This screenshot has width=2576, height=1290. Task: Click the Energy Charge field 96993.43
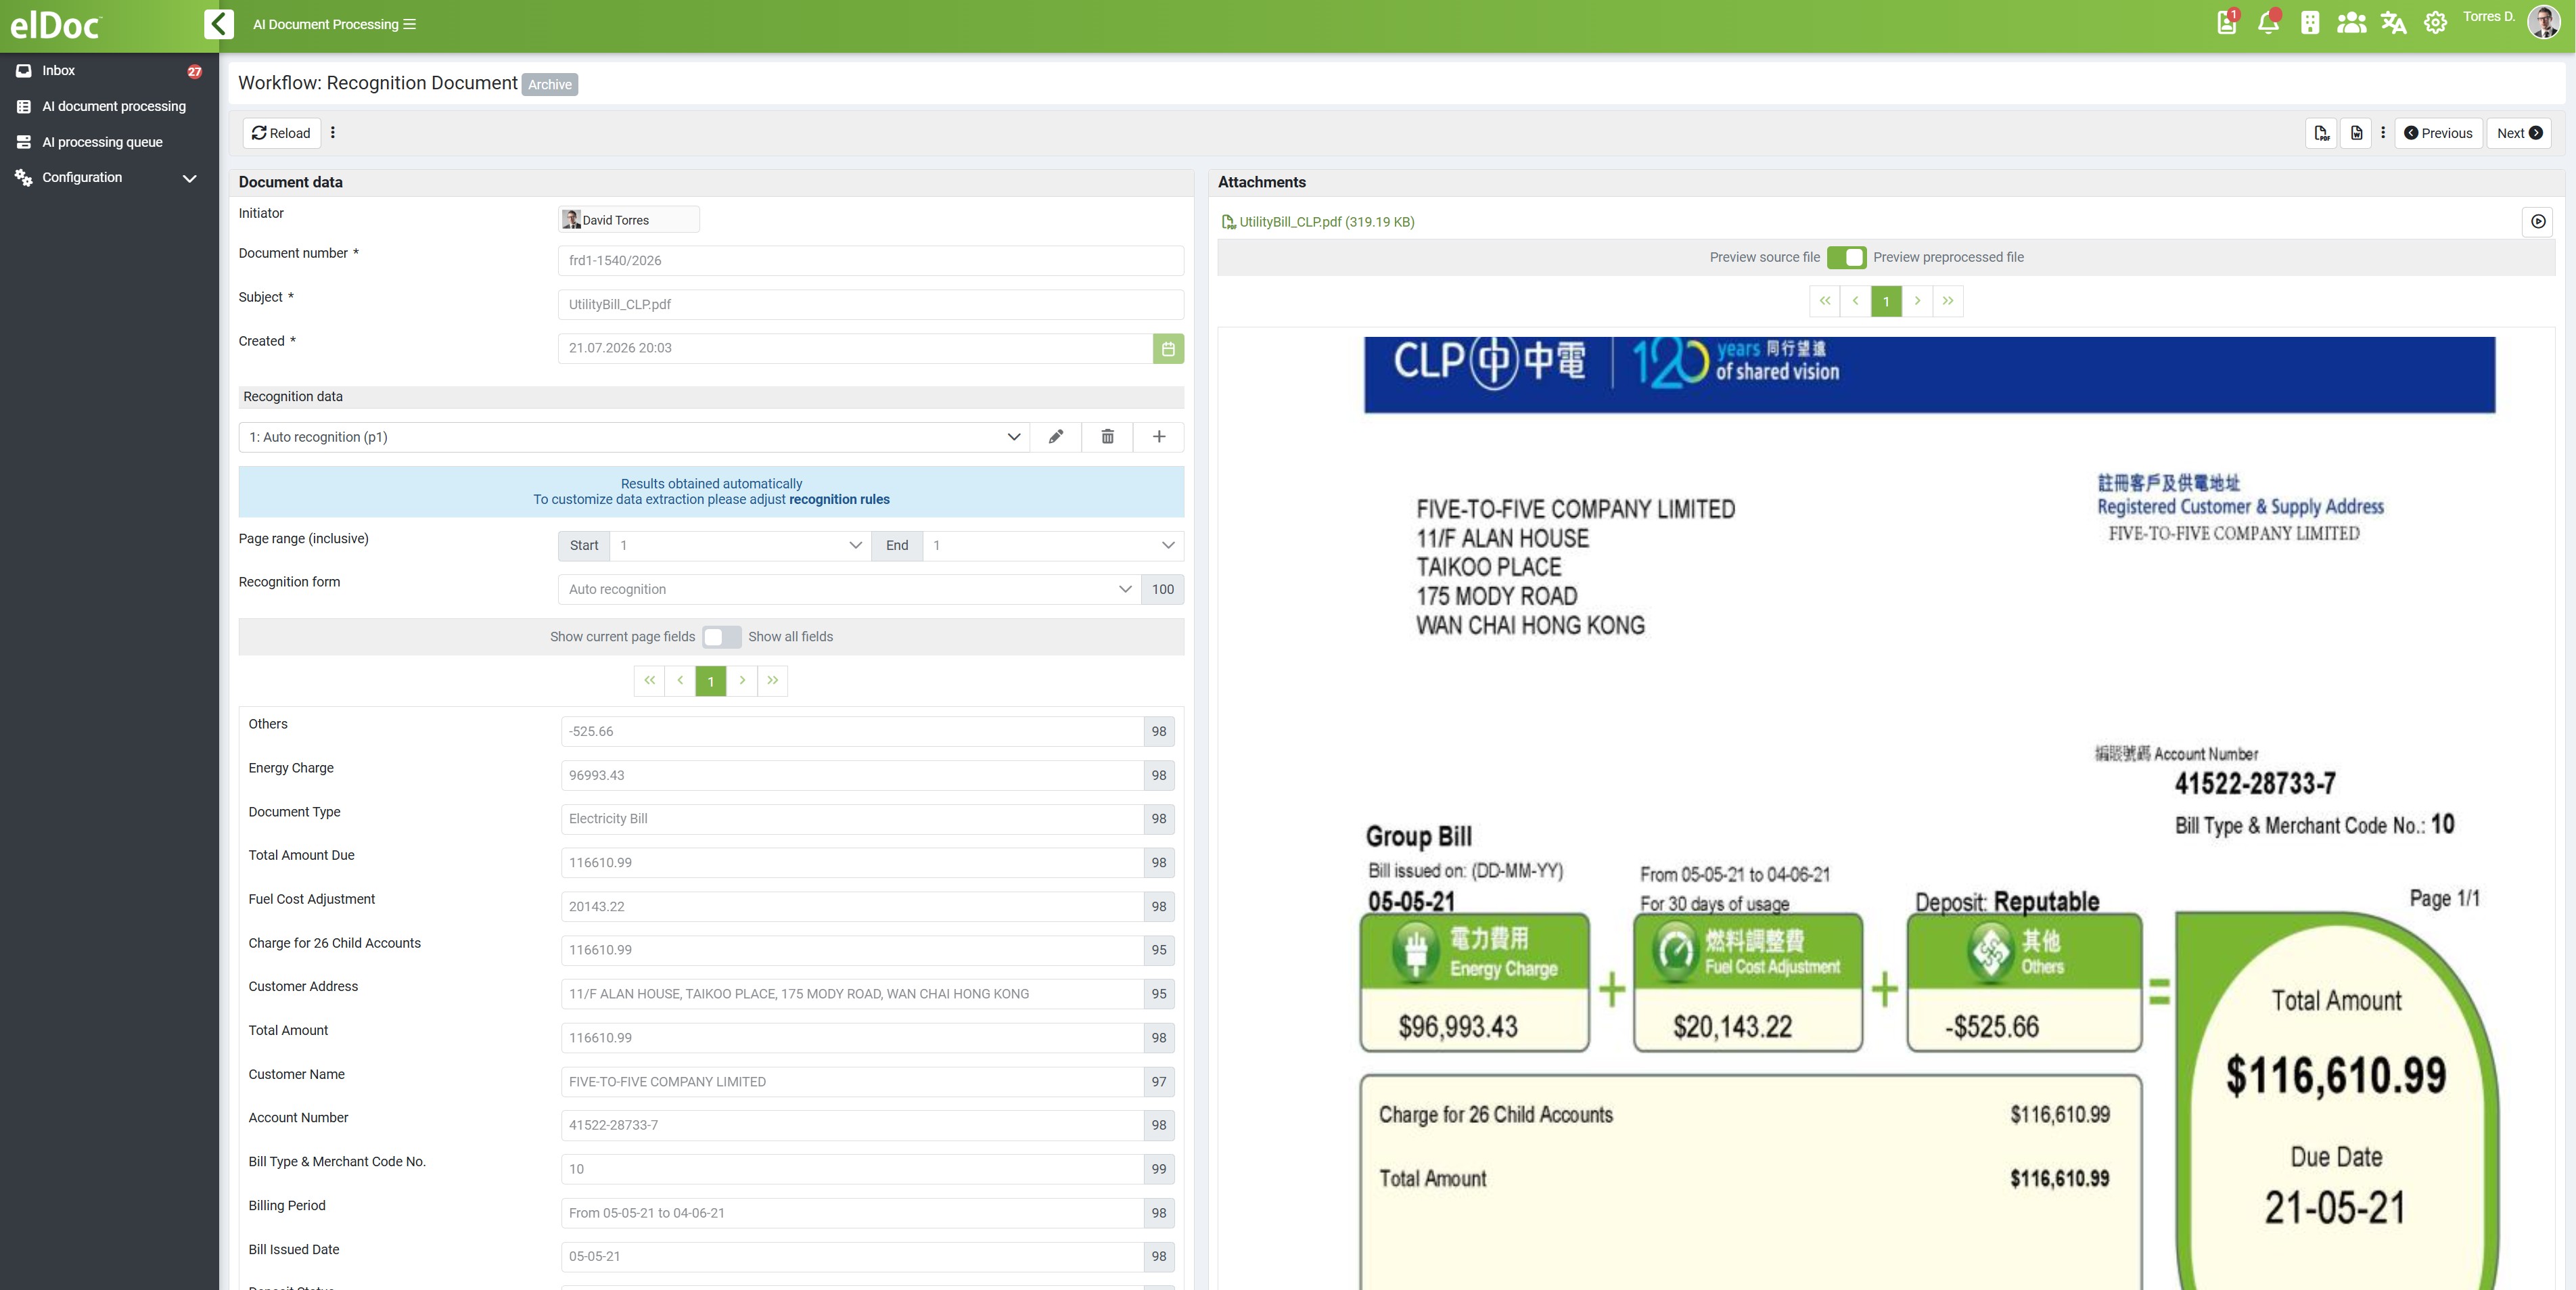852,775
